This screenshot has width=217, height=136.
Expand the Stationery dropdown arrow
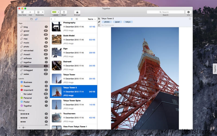[43, 12]
